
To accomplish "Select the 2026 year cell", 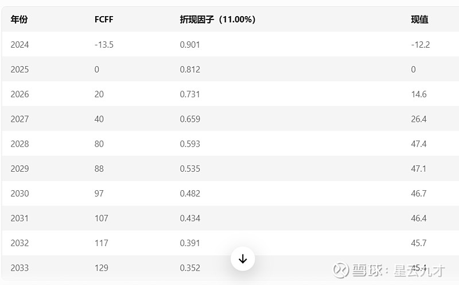I will tap(20, 94).
